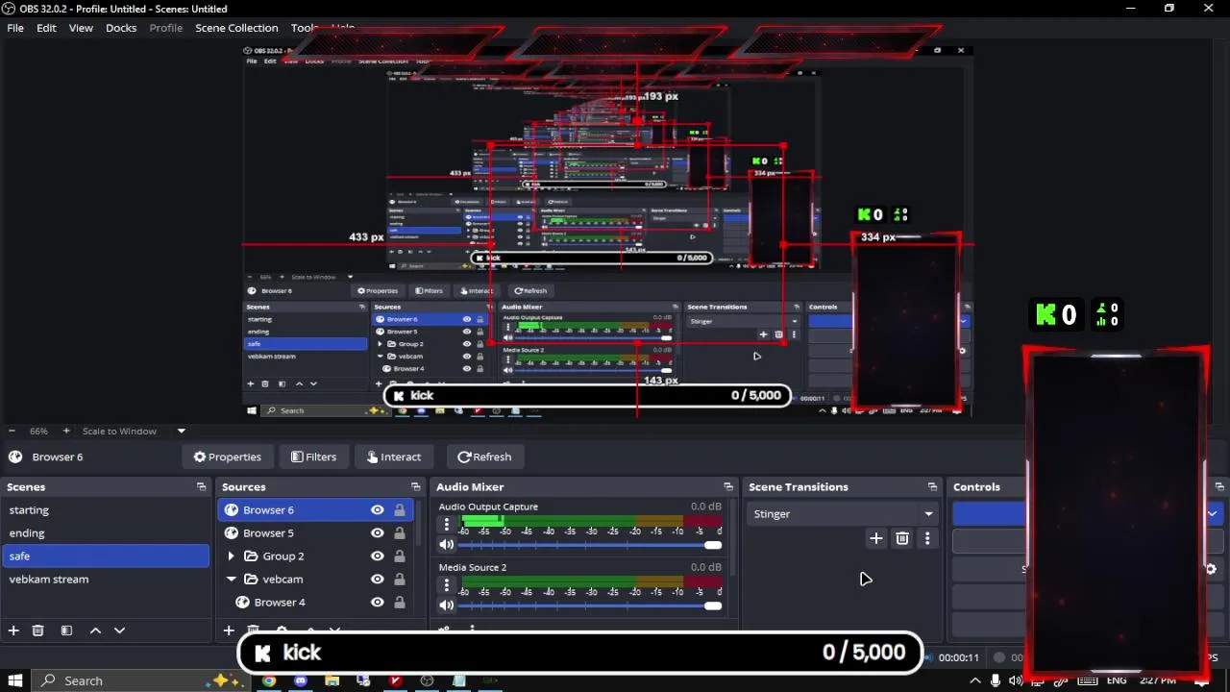Open scene filters icon in Scenes dock
The width and height of the screenshot is (1230, 692).
click(66, 630)
